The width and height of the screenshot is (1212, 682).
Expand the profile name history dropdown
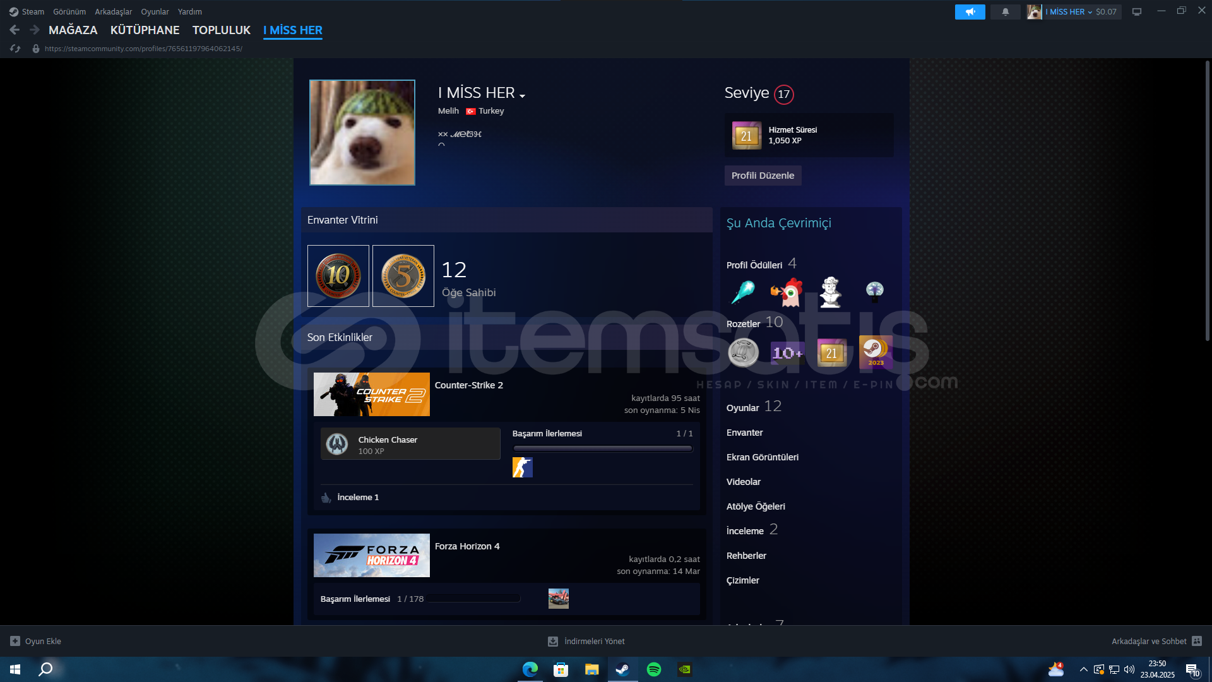pyautogui.click(x=522, y=95)
